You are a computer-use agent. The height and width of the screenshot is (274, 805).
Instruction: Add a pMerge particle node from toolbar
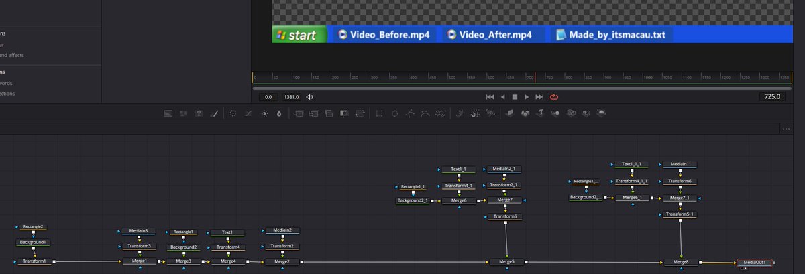click(476, 113)
